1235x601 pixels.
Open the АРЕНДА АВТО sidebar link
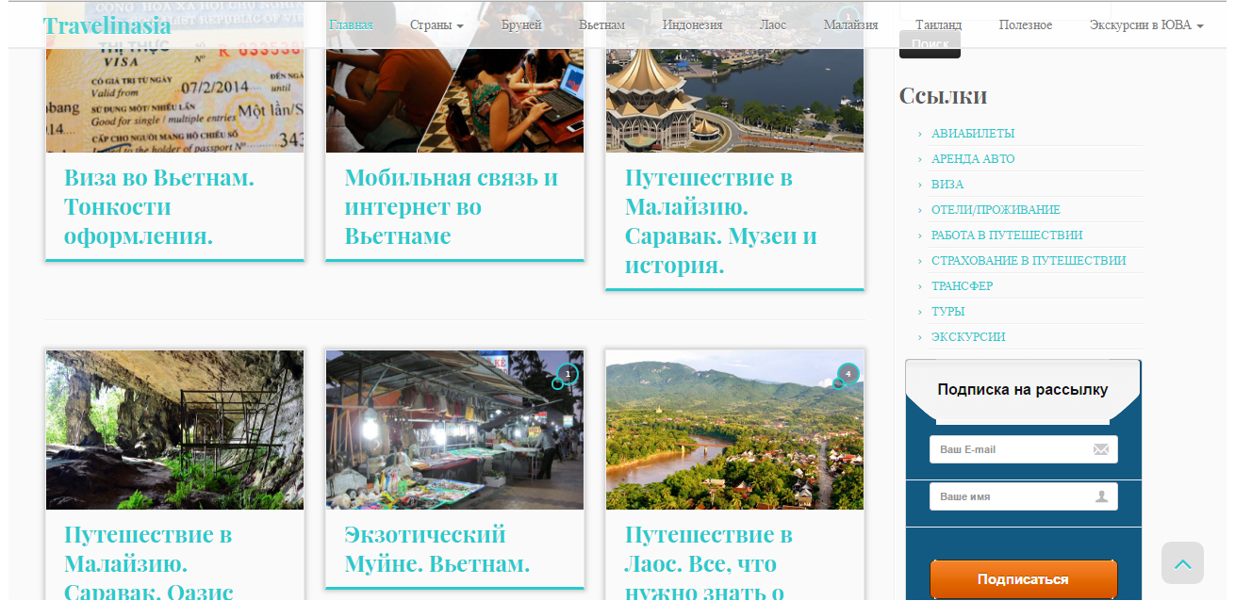point(973,159)
